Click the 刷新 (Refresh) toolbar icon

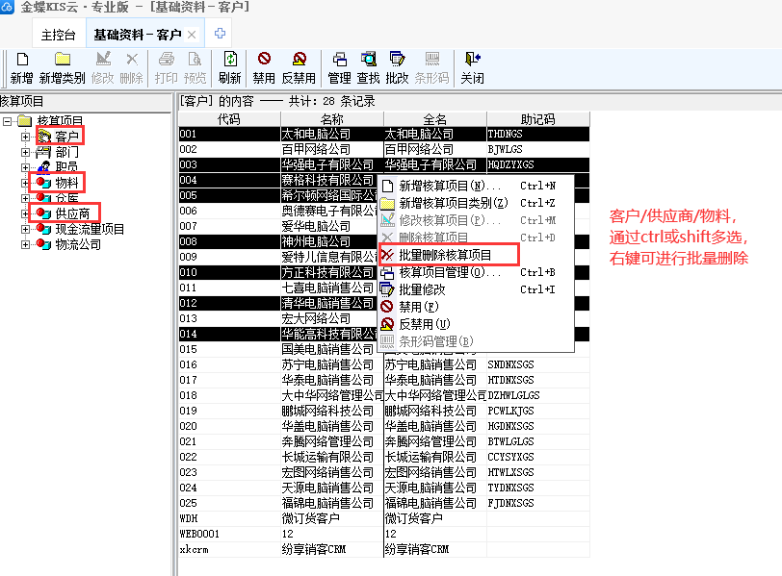[229, 61]
